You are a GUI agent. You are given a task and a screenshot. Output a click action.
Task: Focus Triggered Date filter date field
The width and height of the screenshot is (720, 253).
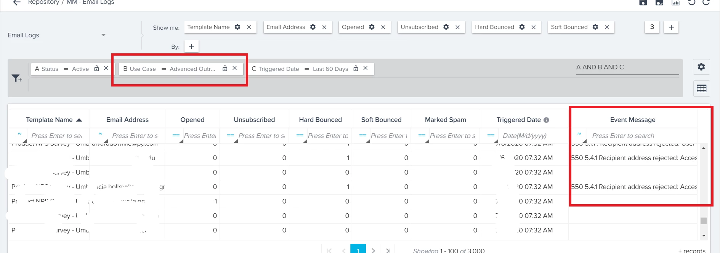point(532,136)
